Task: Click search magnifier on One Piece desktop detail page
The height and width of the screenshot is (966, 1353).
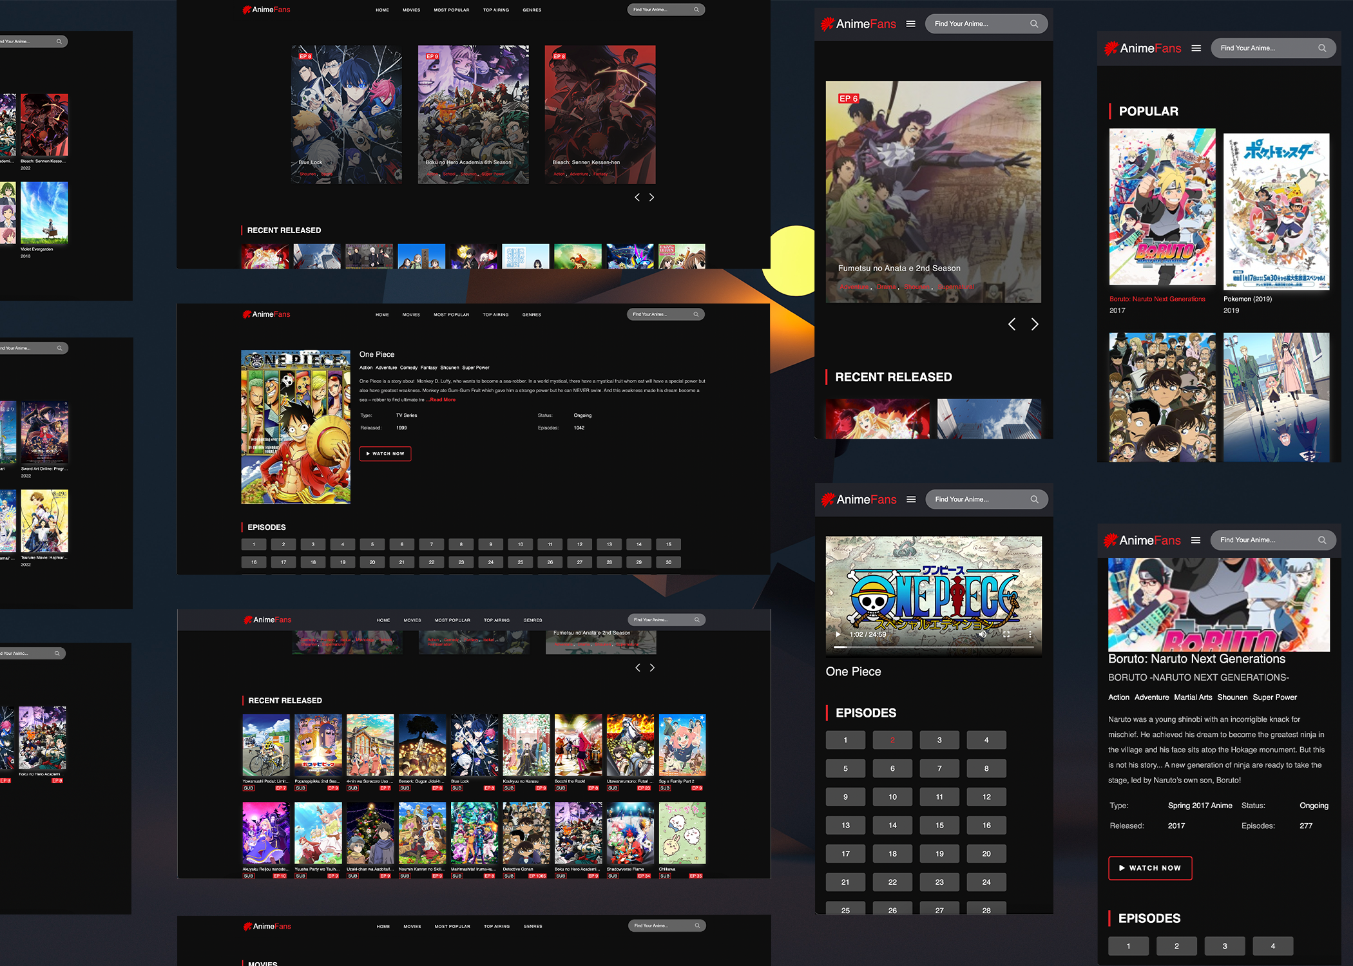Action: pos(696,314)
